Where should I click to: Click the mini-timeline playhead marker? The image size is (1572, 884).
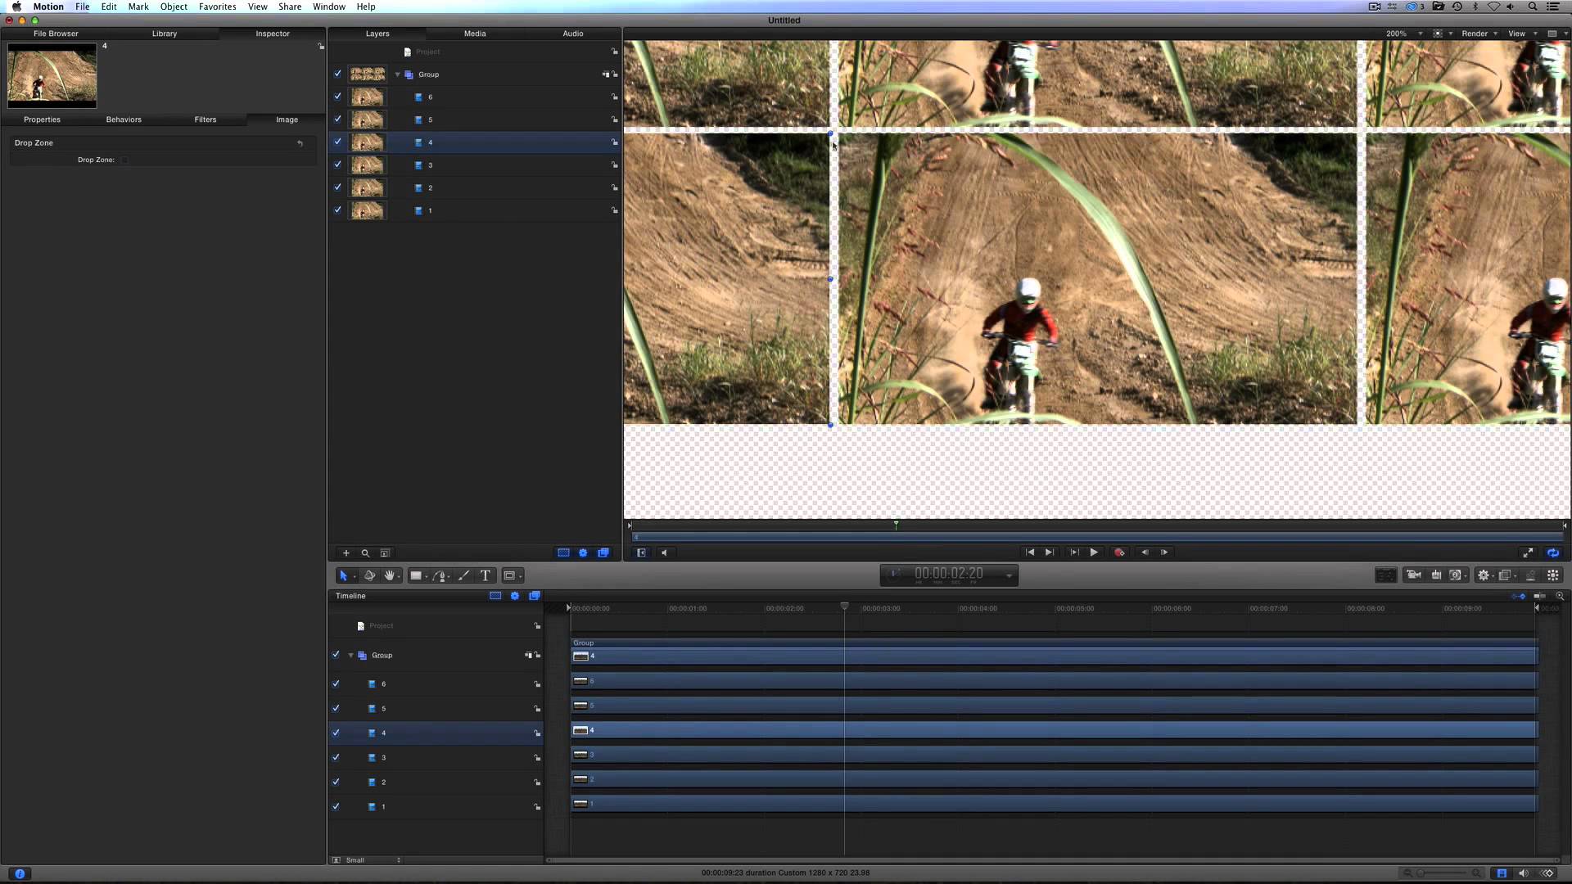tap(896, 525)
